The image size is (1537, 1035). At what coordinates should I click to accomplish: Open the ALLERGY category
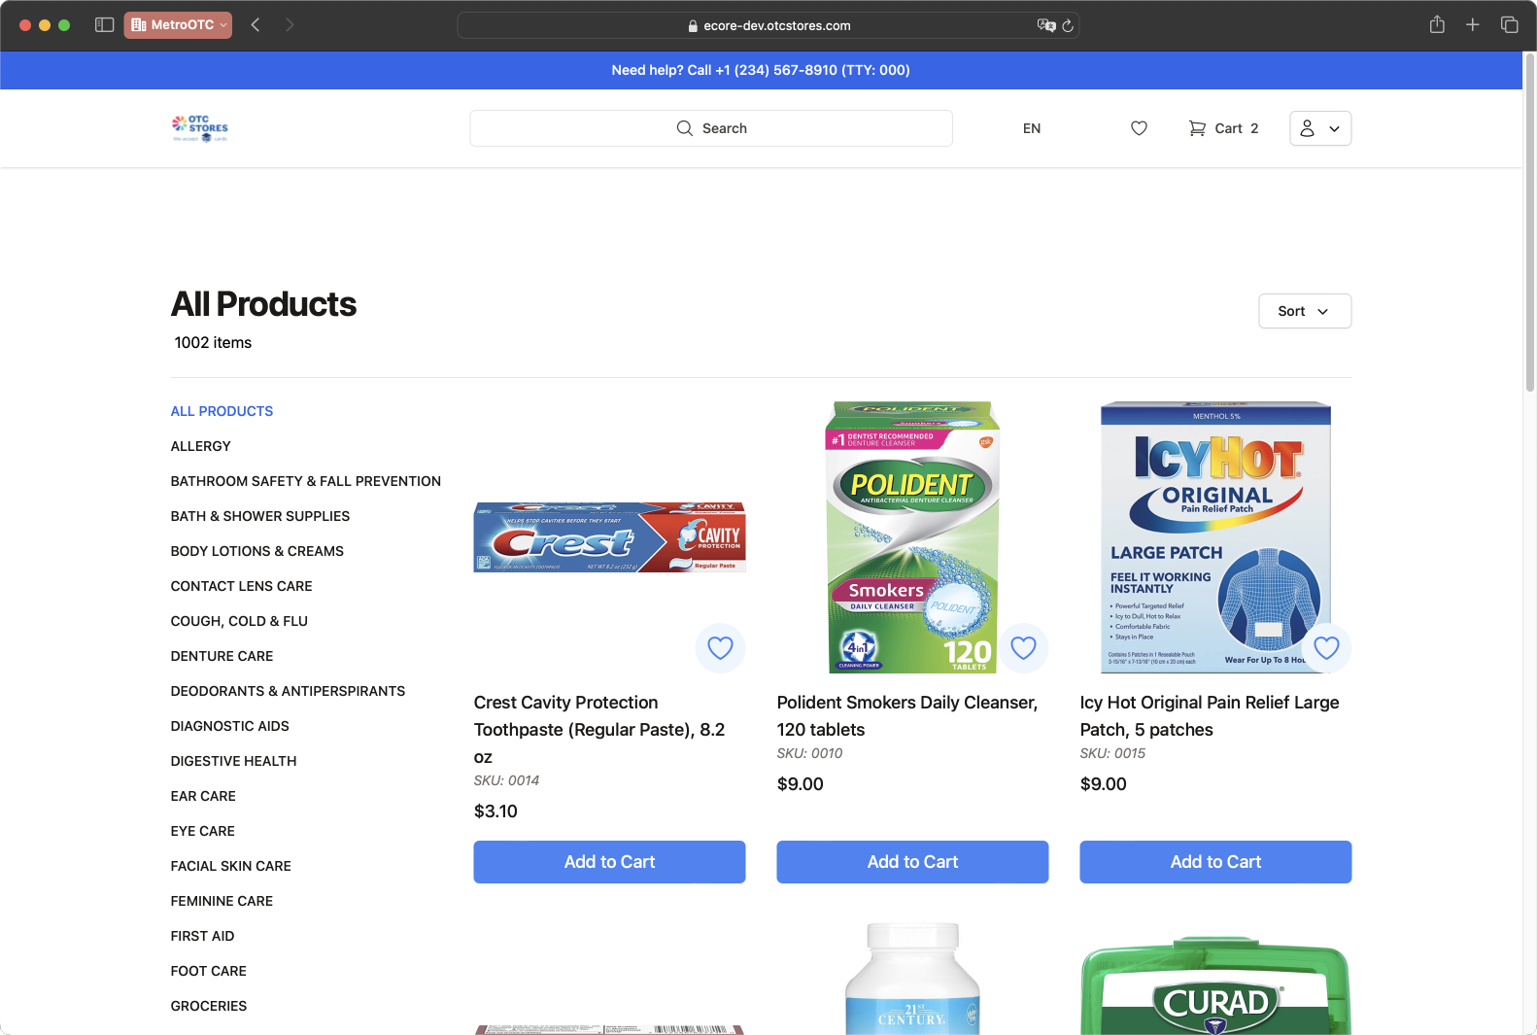pos(201,446)
